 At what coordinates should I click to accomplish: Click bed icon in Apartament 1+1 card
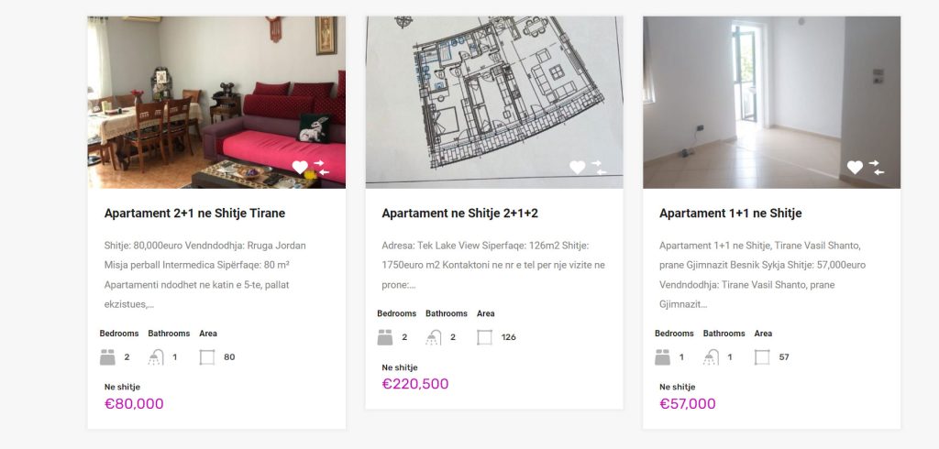coord(662,357)
